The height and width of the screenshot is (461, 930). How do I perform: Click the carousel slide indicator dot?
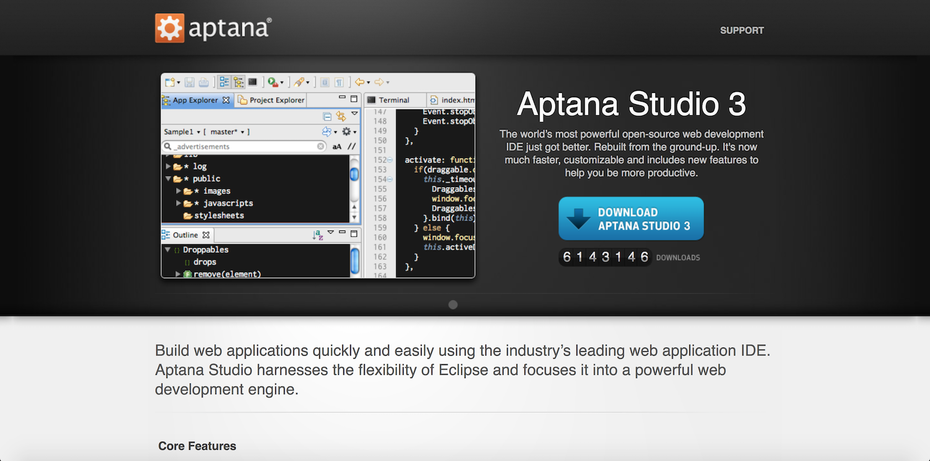click(453, 305)
